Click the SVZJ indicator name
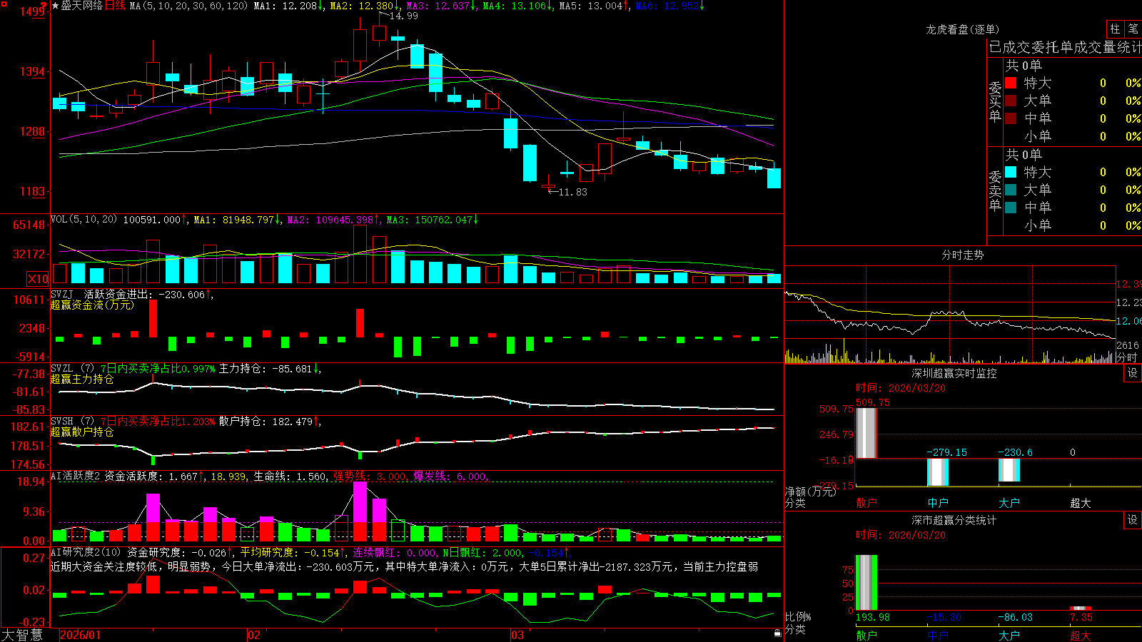The width and height of the screenshot is (1142, 642). [x=62, y=295]
